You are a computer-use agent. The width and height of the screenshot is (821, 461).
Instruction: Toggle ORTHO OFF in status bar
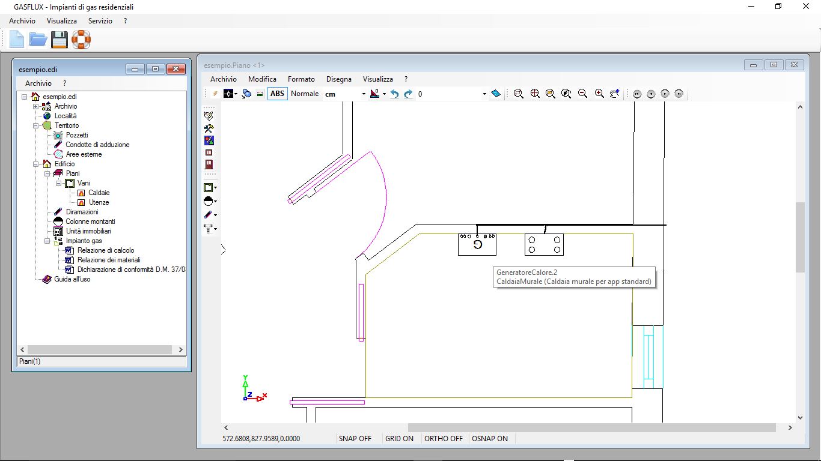444,439
